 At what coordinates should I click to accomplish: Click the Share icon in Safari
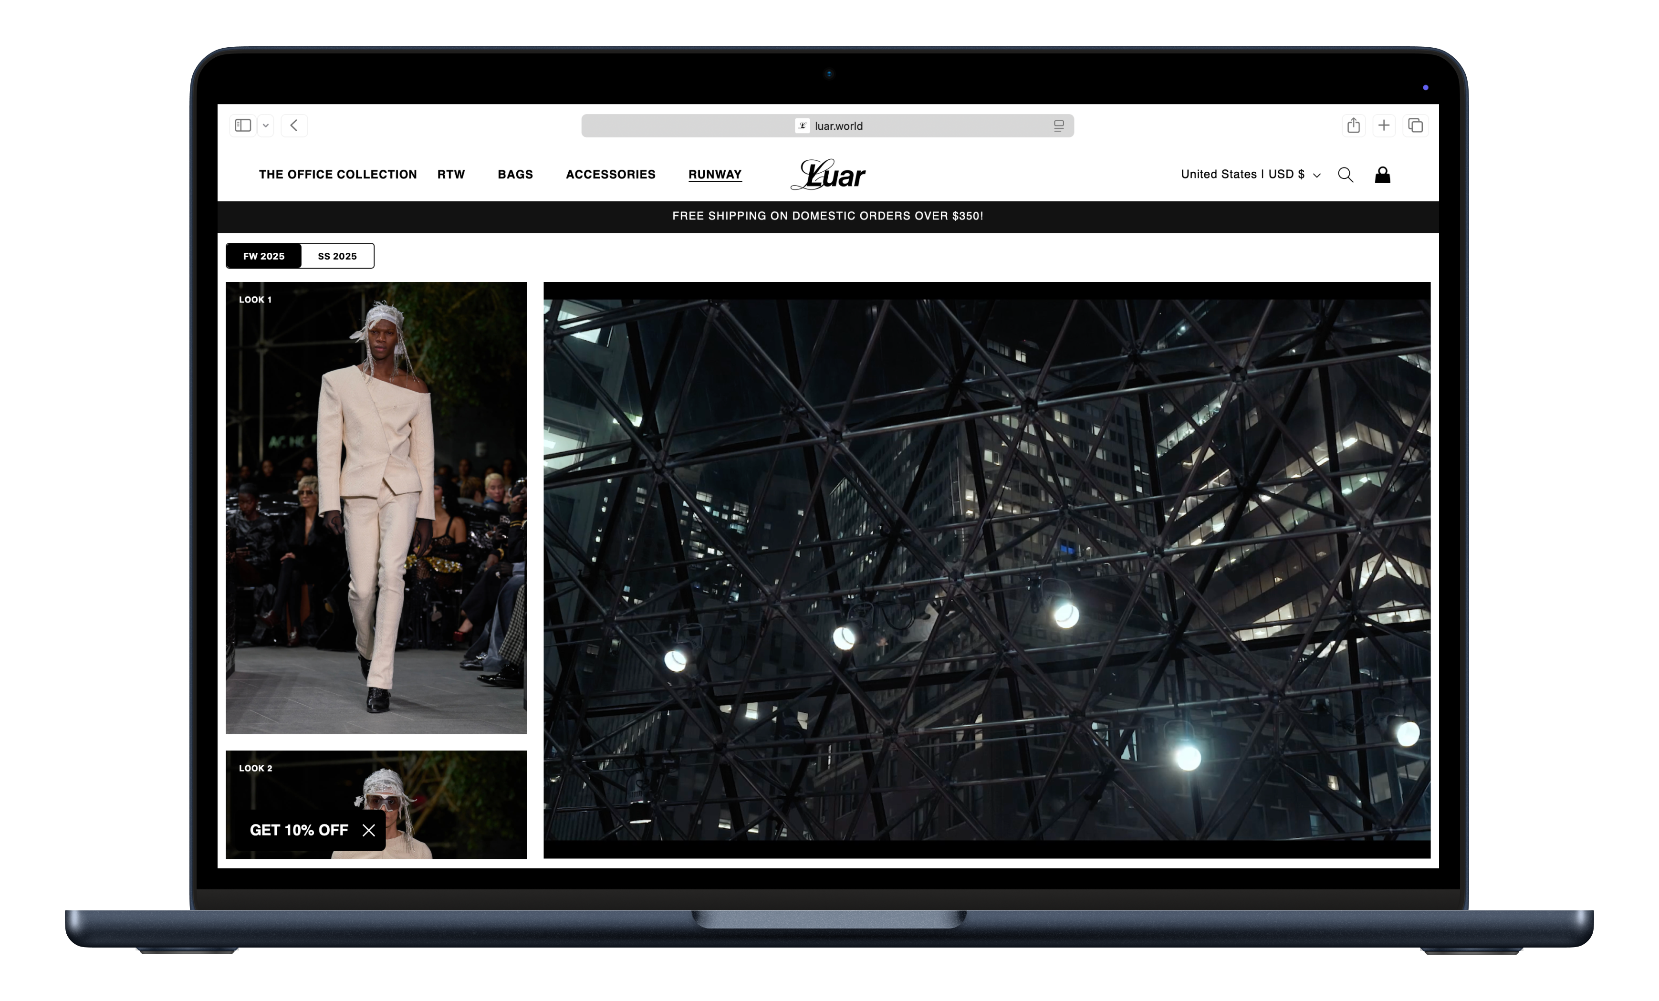(1353, 125)
